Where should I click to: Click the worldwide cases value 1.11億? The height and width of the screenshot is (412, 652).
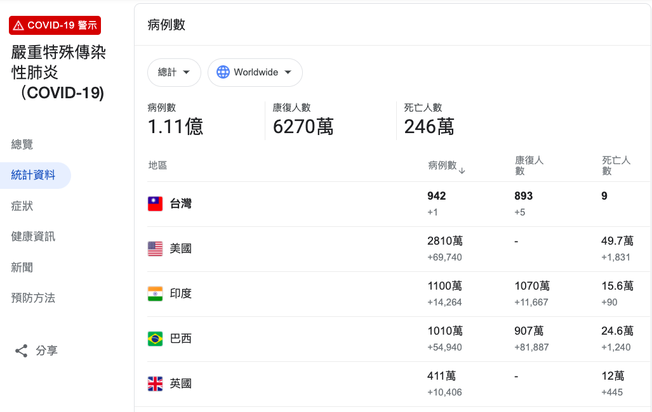(175, 127)
